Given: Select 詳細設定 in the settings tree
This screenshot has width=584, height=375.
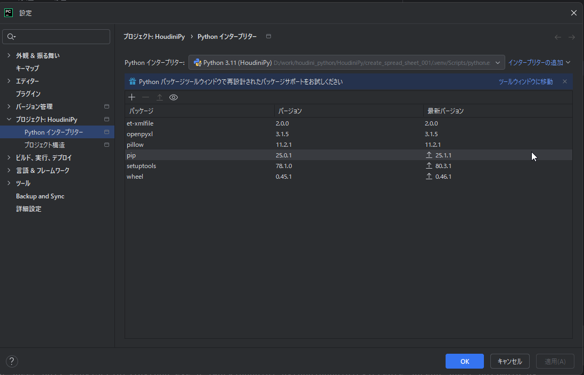Looking at the screenshot, I should tap(28, 209).
